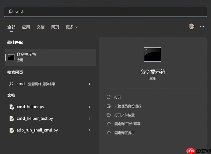Open the three-dot more options menu

202,26
